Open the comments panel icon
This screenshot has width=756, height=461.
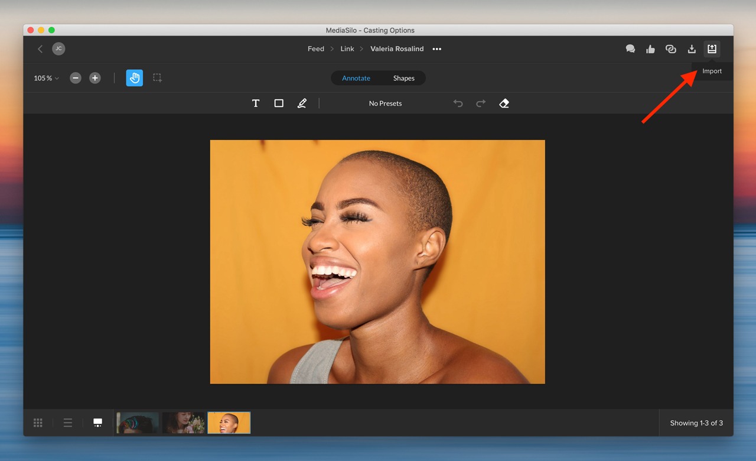pos(630,49)
